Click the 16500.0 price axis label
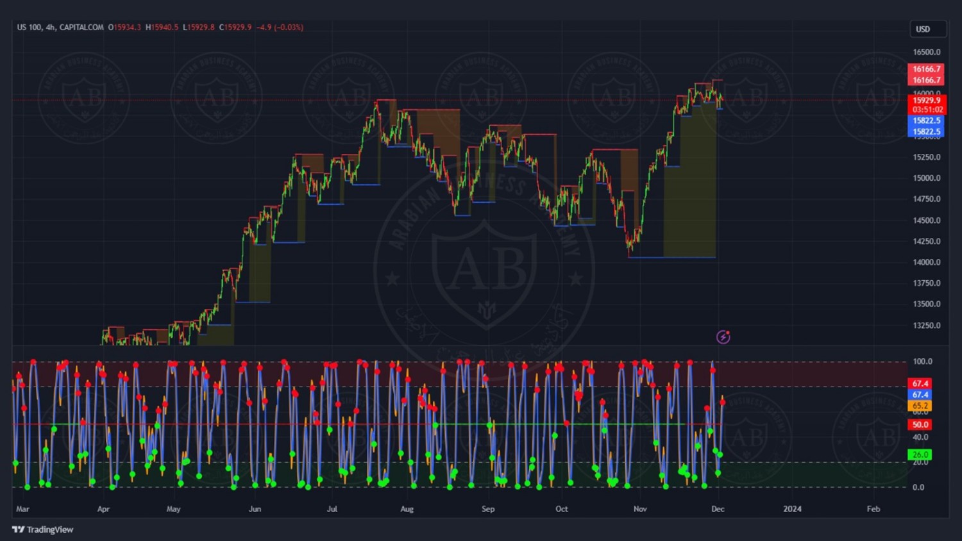 point(927,53)
